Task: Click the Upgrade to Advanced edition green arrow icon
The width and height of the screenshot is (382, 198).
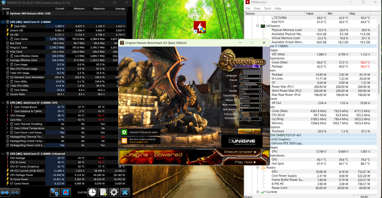Action: [124, 132]
